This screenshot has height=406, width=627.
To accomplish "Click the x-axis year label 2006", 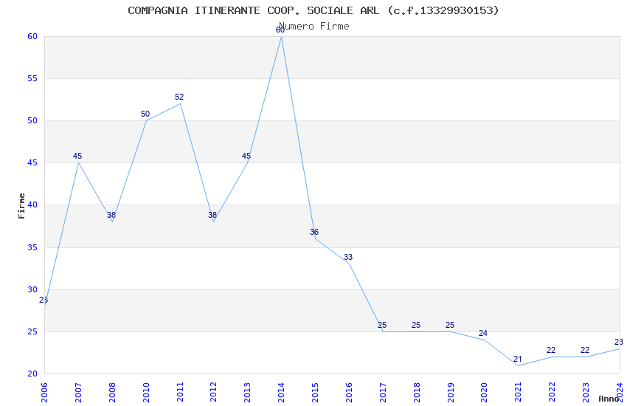I will 44,392.
